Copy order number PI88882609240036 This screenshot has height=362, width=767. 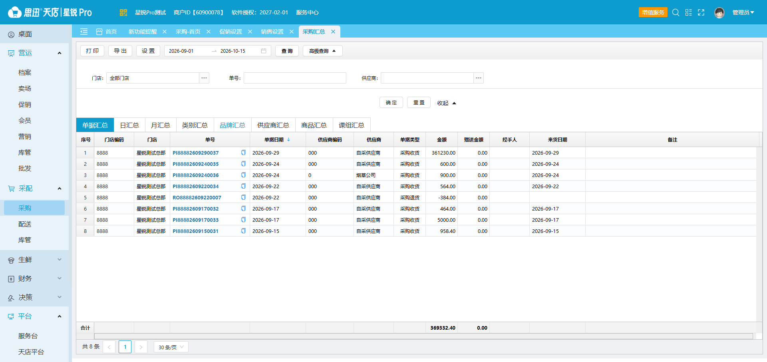point(243,175)
